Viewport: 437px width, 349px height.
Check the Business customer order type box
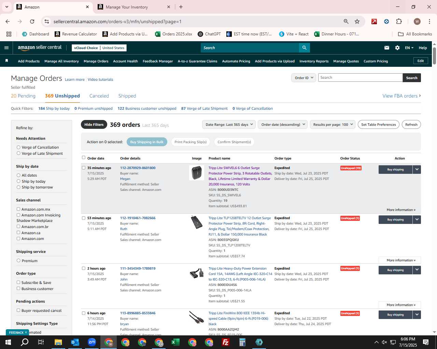click(18, 288)
